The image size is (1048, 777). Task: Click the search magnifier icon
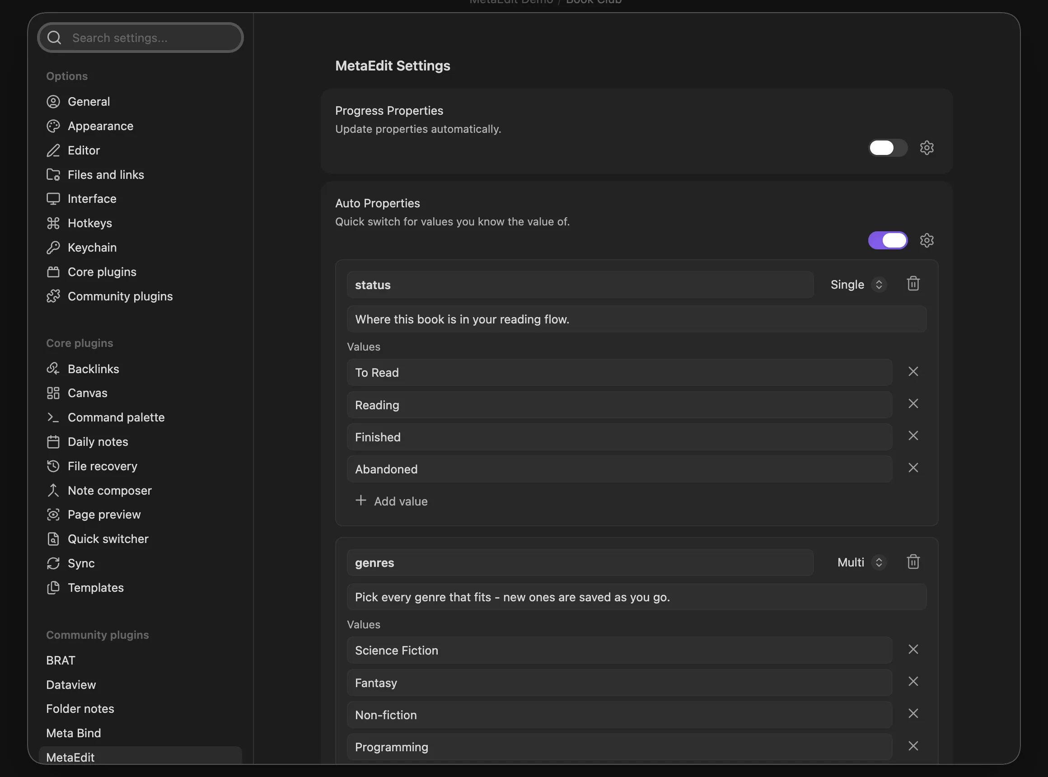(55, 37)
